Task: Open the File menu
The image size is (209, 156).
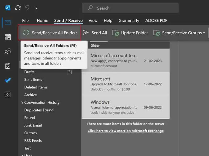Action: click(x=25, y=21)
